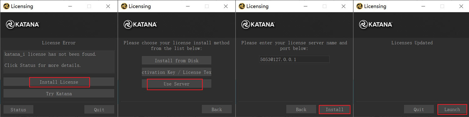The height and width of the screenshot is (117, 469).
Task: Open Status for license error details
Action: click(18, 110)
